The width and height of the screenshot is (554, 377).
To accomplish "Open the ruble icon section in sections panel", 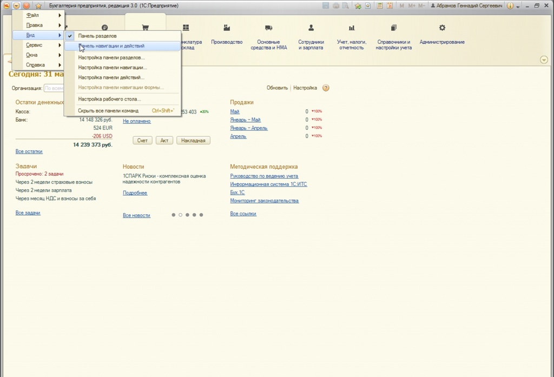I will click(x=104, y=28).
